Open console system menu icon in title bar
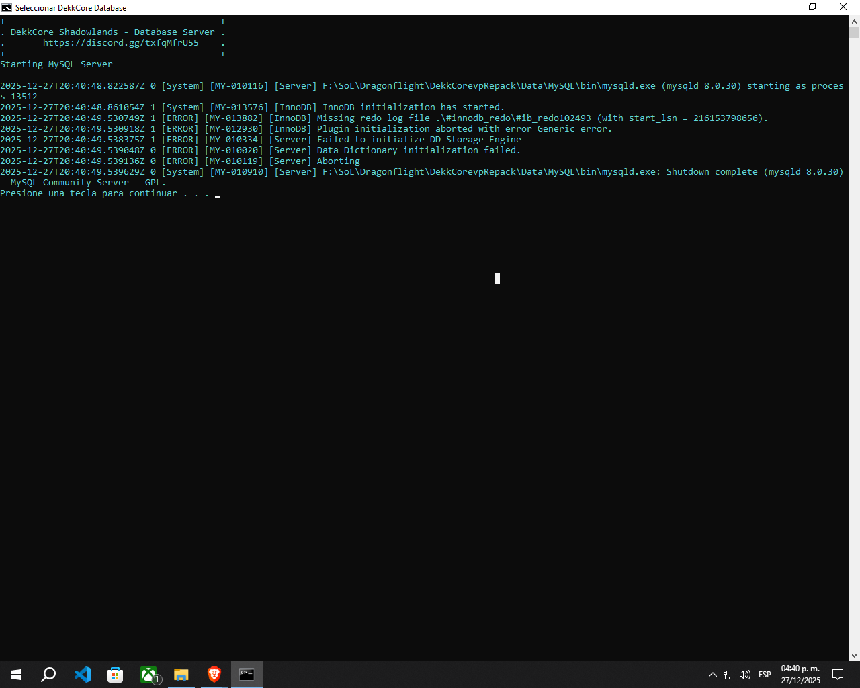Screen dimensions: 860x688 pos(7,7)
